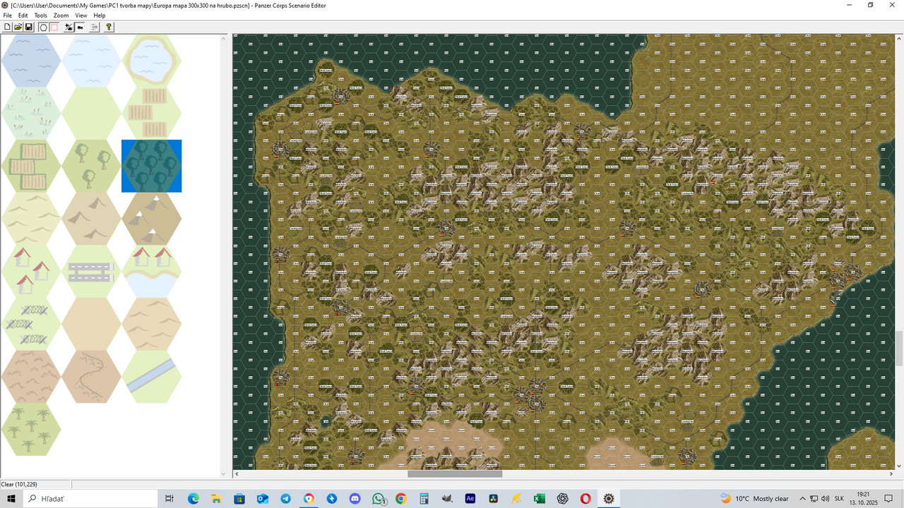Viewport: 904px width, 508px height.
Task: Click the Save floppy disk icon
Action: 29,27
